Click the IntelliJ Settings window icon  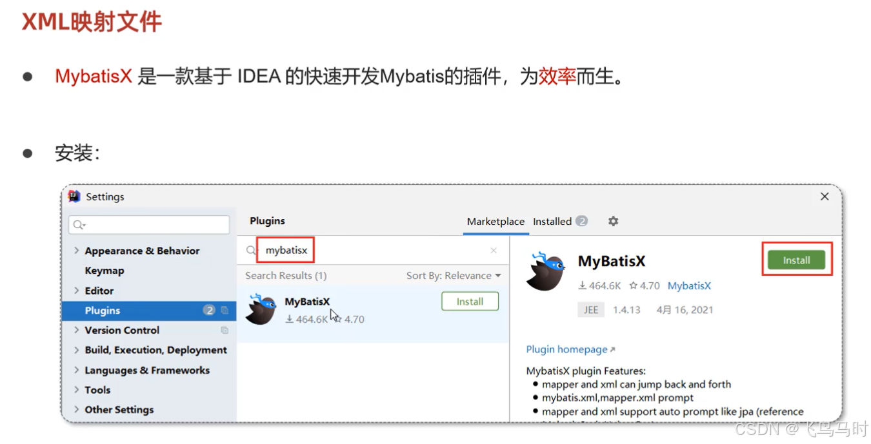click(x=74, y=197)
